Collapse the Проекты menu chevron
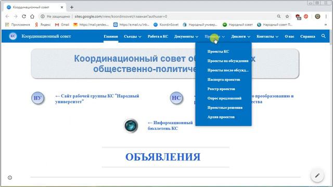This screenshot has width=333, height=187. coord(223,37)
